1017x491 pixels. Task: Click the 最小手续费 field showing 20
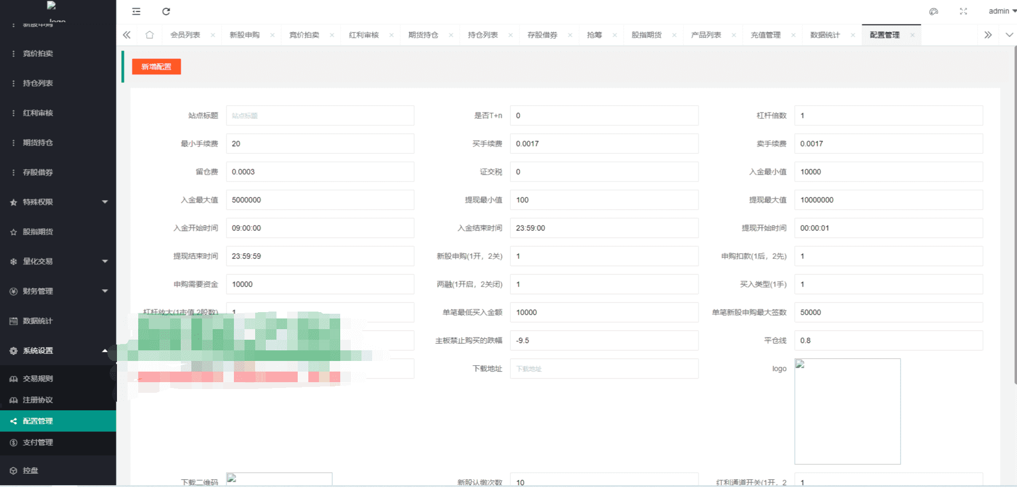tap(320, 144)
